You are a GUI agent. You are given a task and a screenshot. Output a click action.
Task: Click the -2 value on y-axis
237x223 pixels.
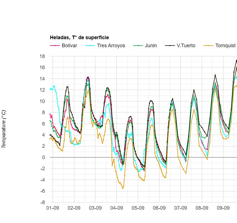click(43, 169)
